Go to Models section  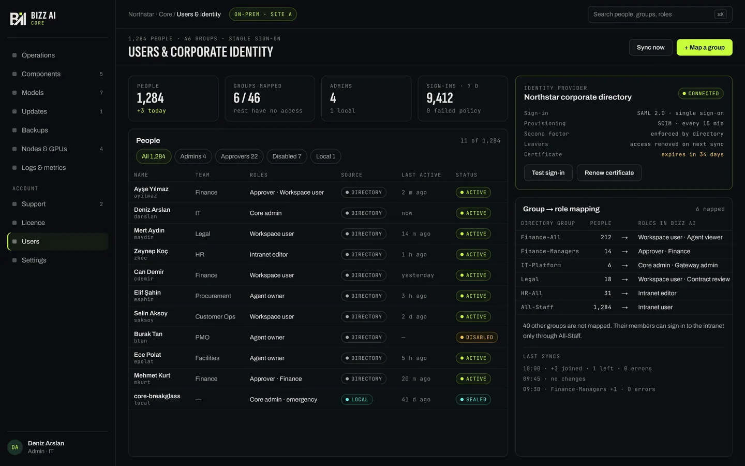coord(58,93)
